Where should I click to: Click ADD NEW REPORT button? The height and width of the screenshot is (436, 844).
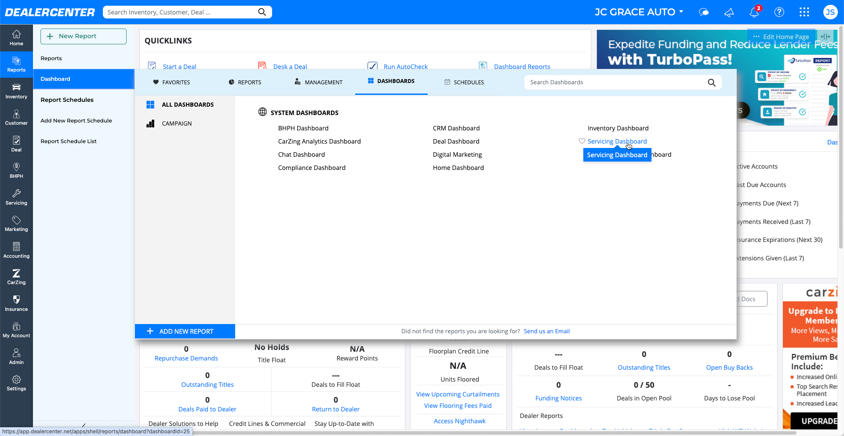click(x=185, y=331)
